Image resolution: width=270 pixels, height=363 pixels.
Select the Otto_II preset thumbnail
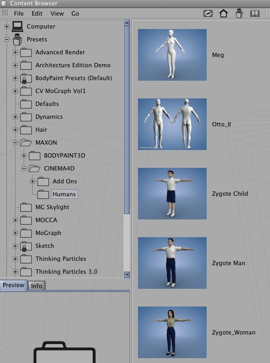coord(172,124)
